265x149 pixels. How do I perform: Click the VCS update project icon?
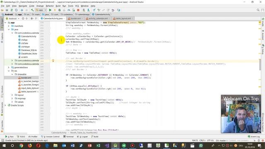point(94,10)
